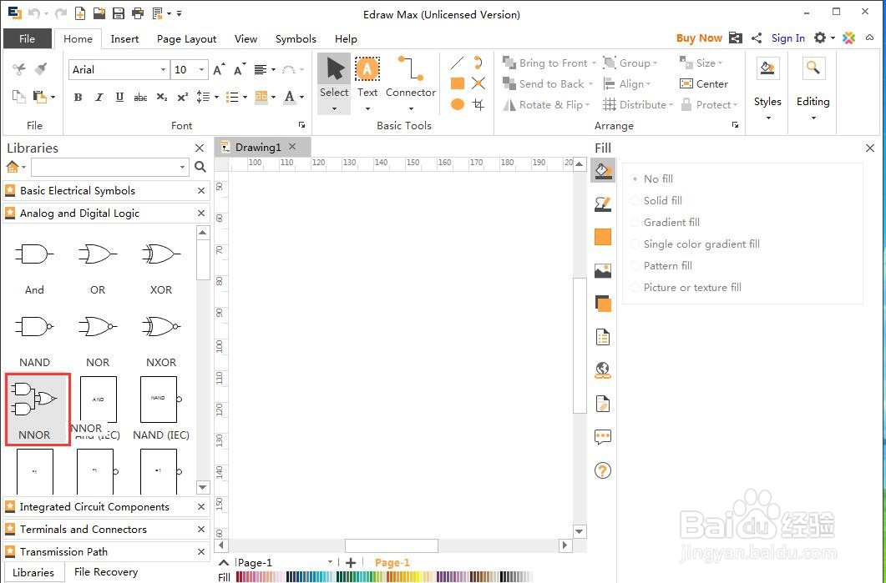Viewport: 886px width, 583px height.
Task: Click the save icon in title bar
Action: tap(118, 13)
